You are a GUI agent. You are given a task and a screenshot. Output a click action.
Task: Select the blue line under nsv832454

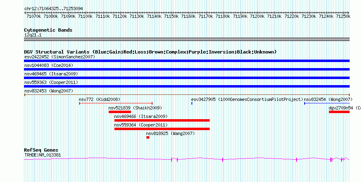tap(327, 103)
